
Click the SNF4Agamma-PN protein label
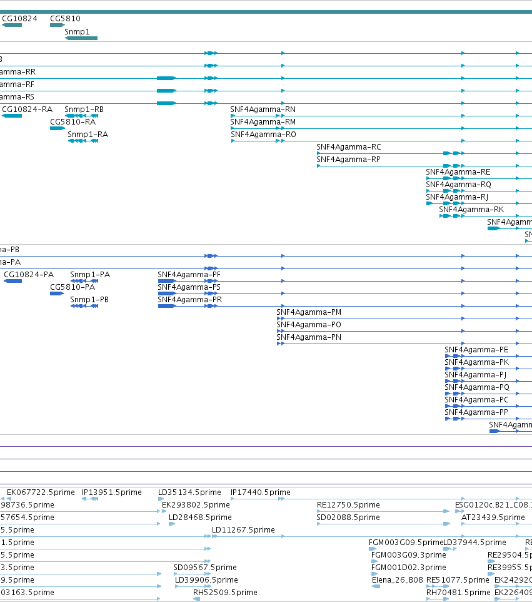pyautogui.click(x=309, y=337)
